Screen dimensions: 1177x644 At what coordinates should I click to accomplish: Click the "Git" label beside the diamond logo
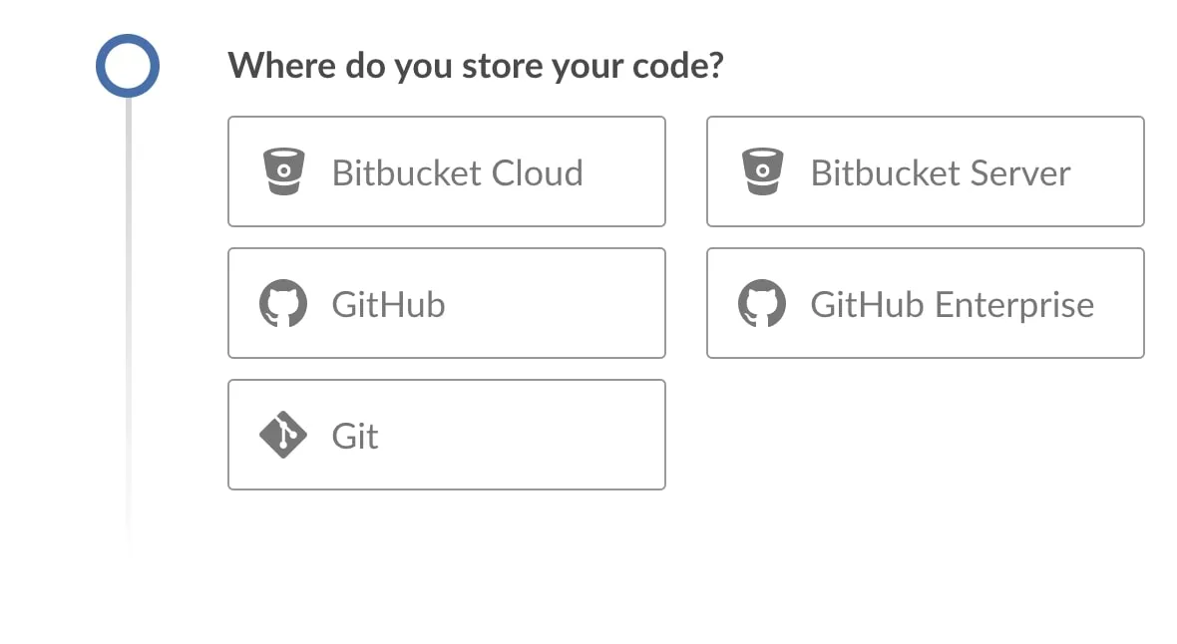(355, 436)
